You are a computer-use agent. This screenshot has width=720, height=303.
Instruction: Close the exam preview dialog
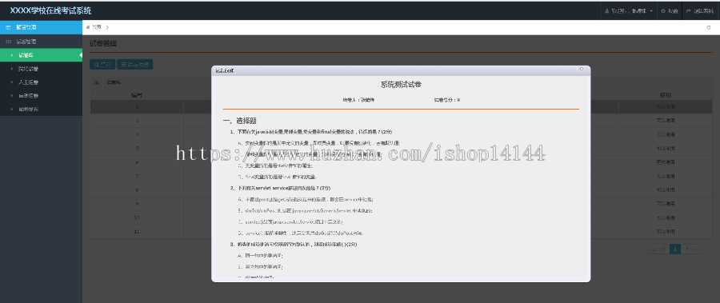[x=582, y=69]
